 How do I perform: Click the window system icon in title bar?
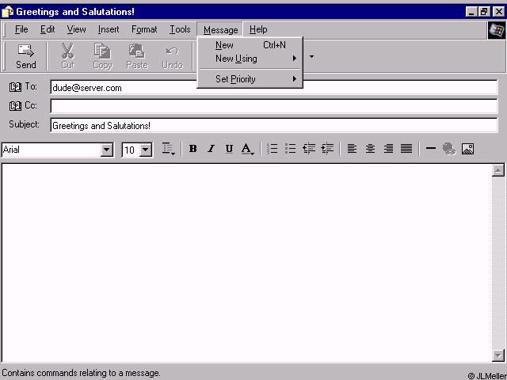point(7,12)
